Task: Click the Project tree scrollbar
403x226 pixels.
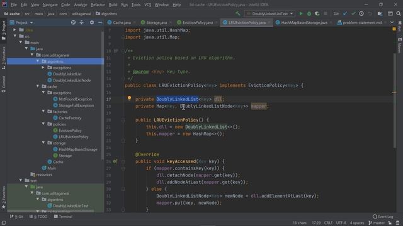Action: tap(103, 95)
